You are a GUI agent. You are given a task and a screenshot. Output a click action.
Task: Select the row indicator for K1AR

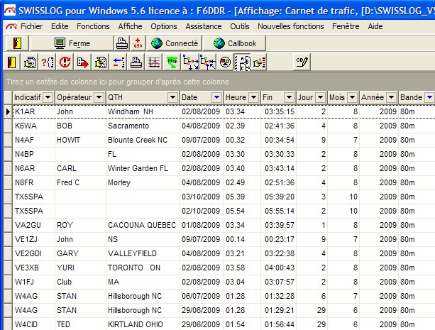(8, 111)
